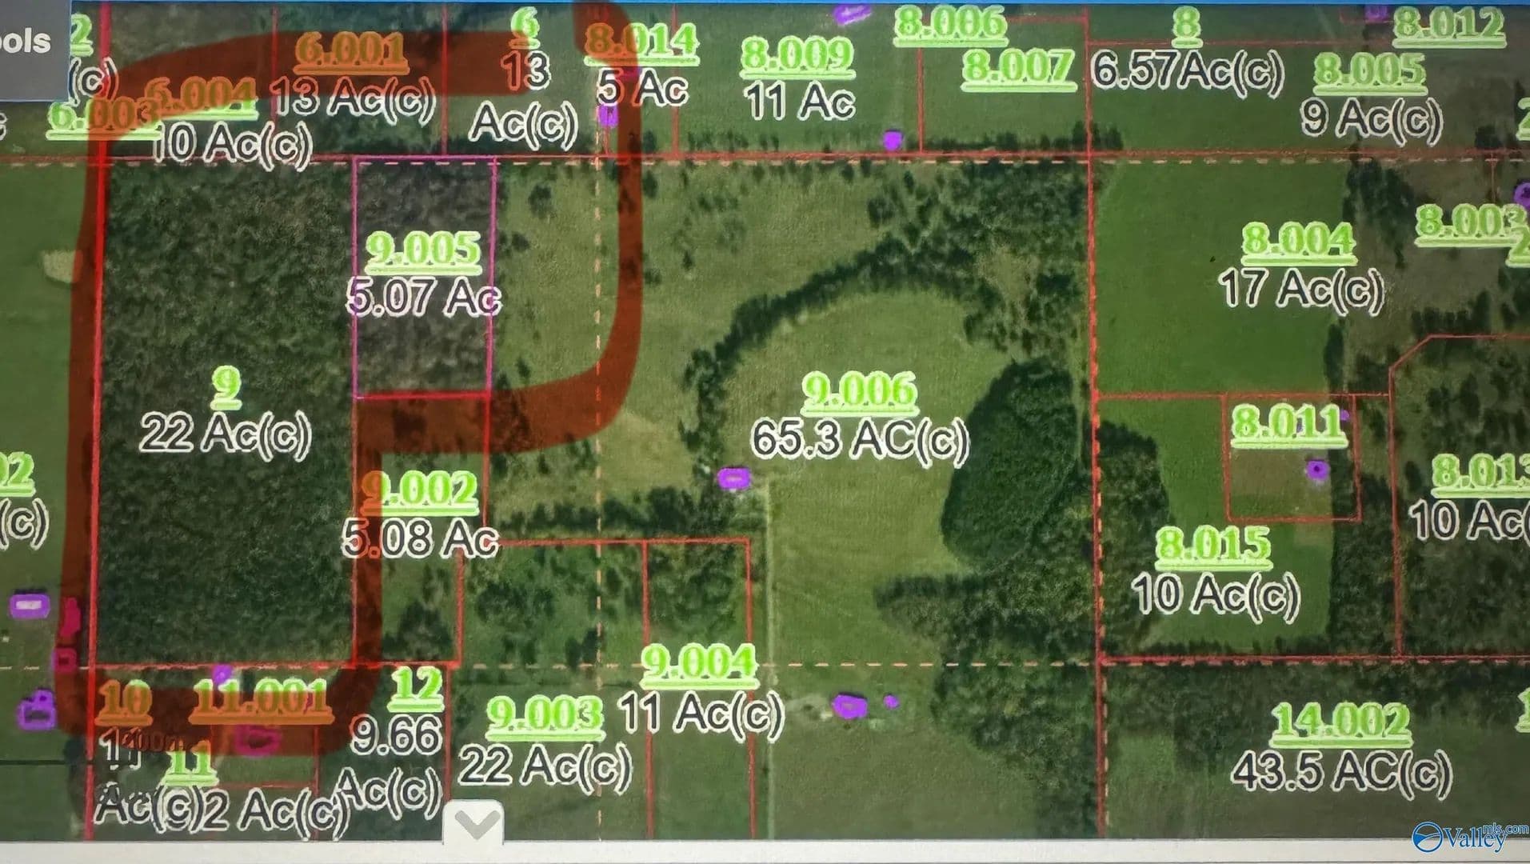Click the parcel 8.009 number link
1530x864 pixels.
coord(797,56)
